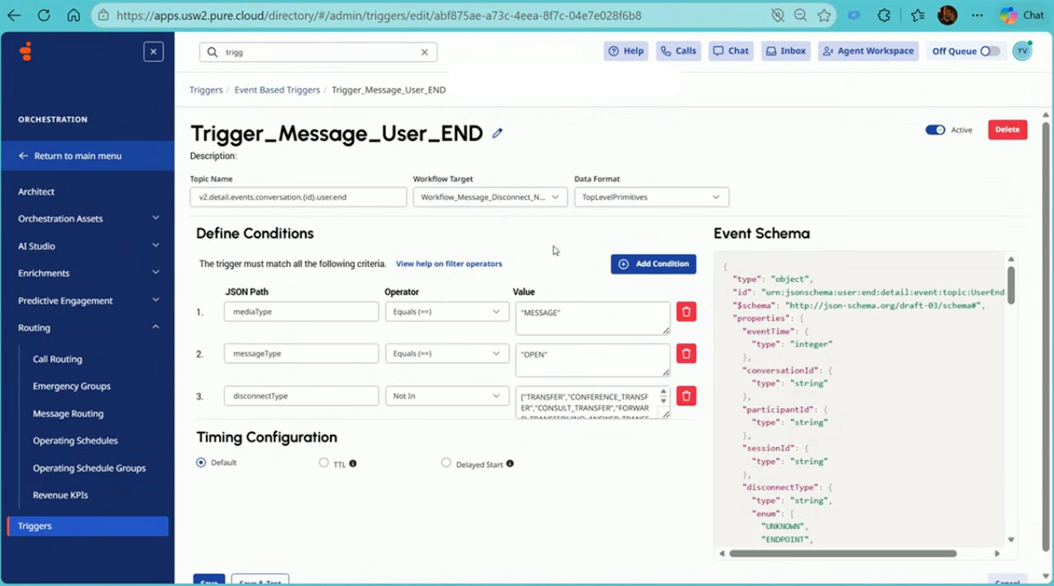Select Triggers in sidebar

tap(87, 526)
